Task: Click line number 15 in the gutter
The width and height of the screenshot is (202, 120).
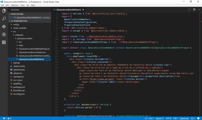Action: 56,54
